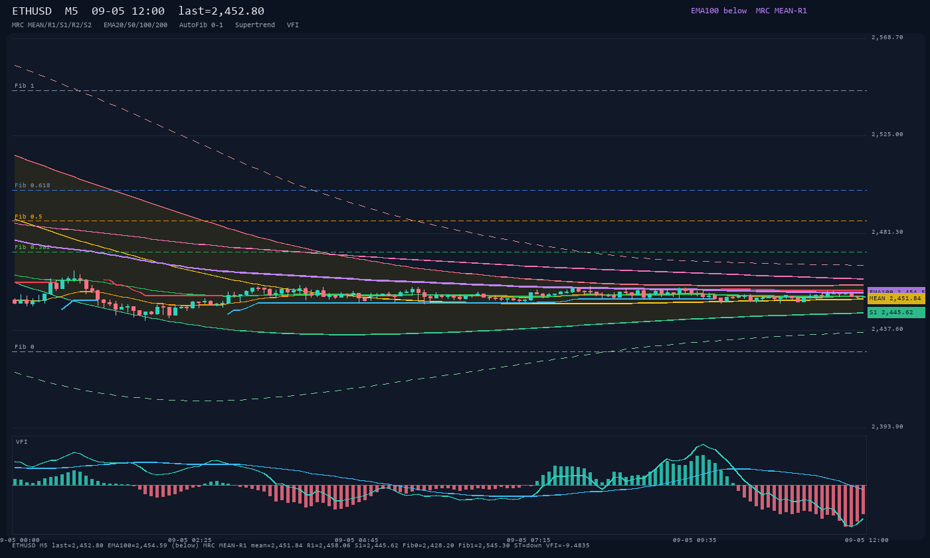
Task: Click the MRC MEAN/R1/S1/R2/S2 indicator label
Action: click(52, 25)
